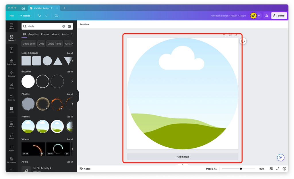Screen dimensions: 294x179
Task: Click the Add page button
Action: [183, 157]
